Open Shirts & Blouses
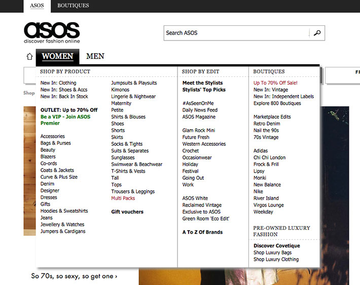Image resolution: width=360 pixels, height=285 pixels. [x=128, y=117]
